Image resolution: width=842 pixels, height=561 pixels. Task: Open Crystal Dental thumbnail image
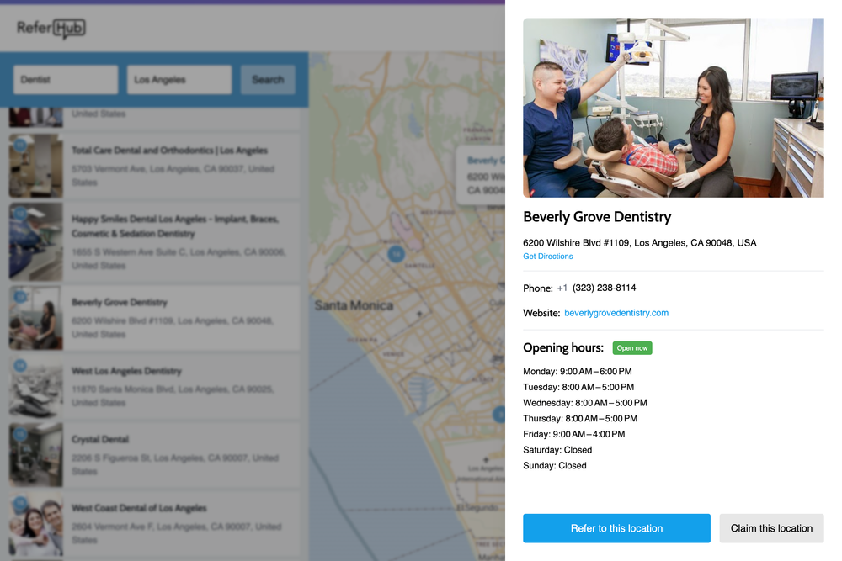click(x=36, y=455)
